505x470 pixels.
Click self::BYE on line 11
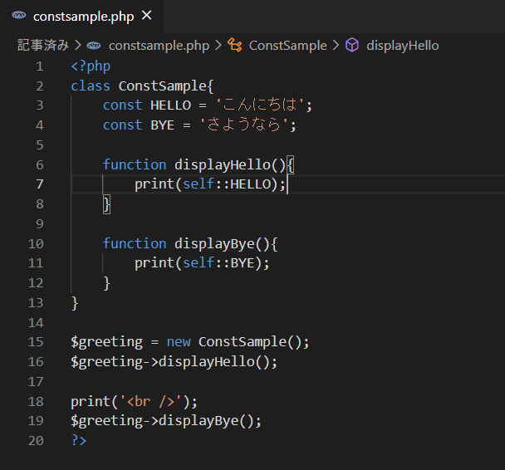[218, 263]
